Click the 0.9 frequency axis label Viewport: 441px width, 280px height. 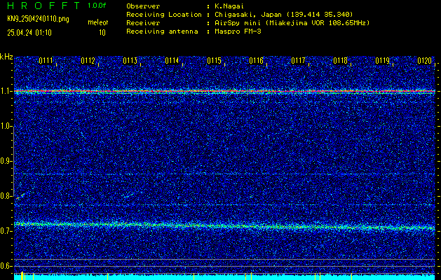click(x=5, y=161)
